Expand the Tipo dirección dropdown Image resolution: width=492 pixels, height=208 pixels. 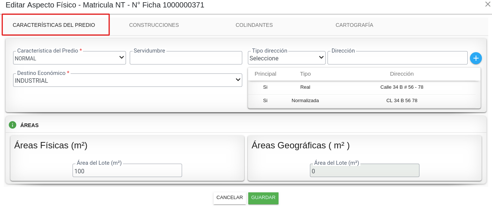point(286,58)
